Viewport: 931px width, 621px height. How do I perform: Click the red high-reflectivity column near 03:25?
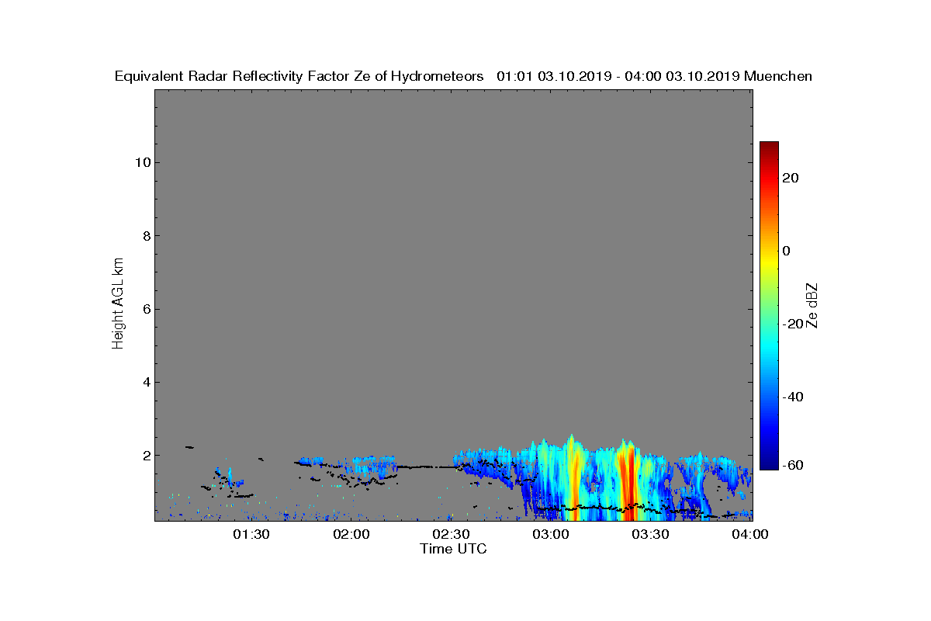[628, 481]
